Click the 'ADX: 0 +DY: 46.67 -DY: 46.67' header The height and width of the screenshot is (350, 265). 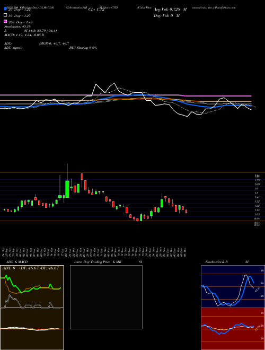click(x=30, y=268)
